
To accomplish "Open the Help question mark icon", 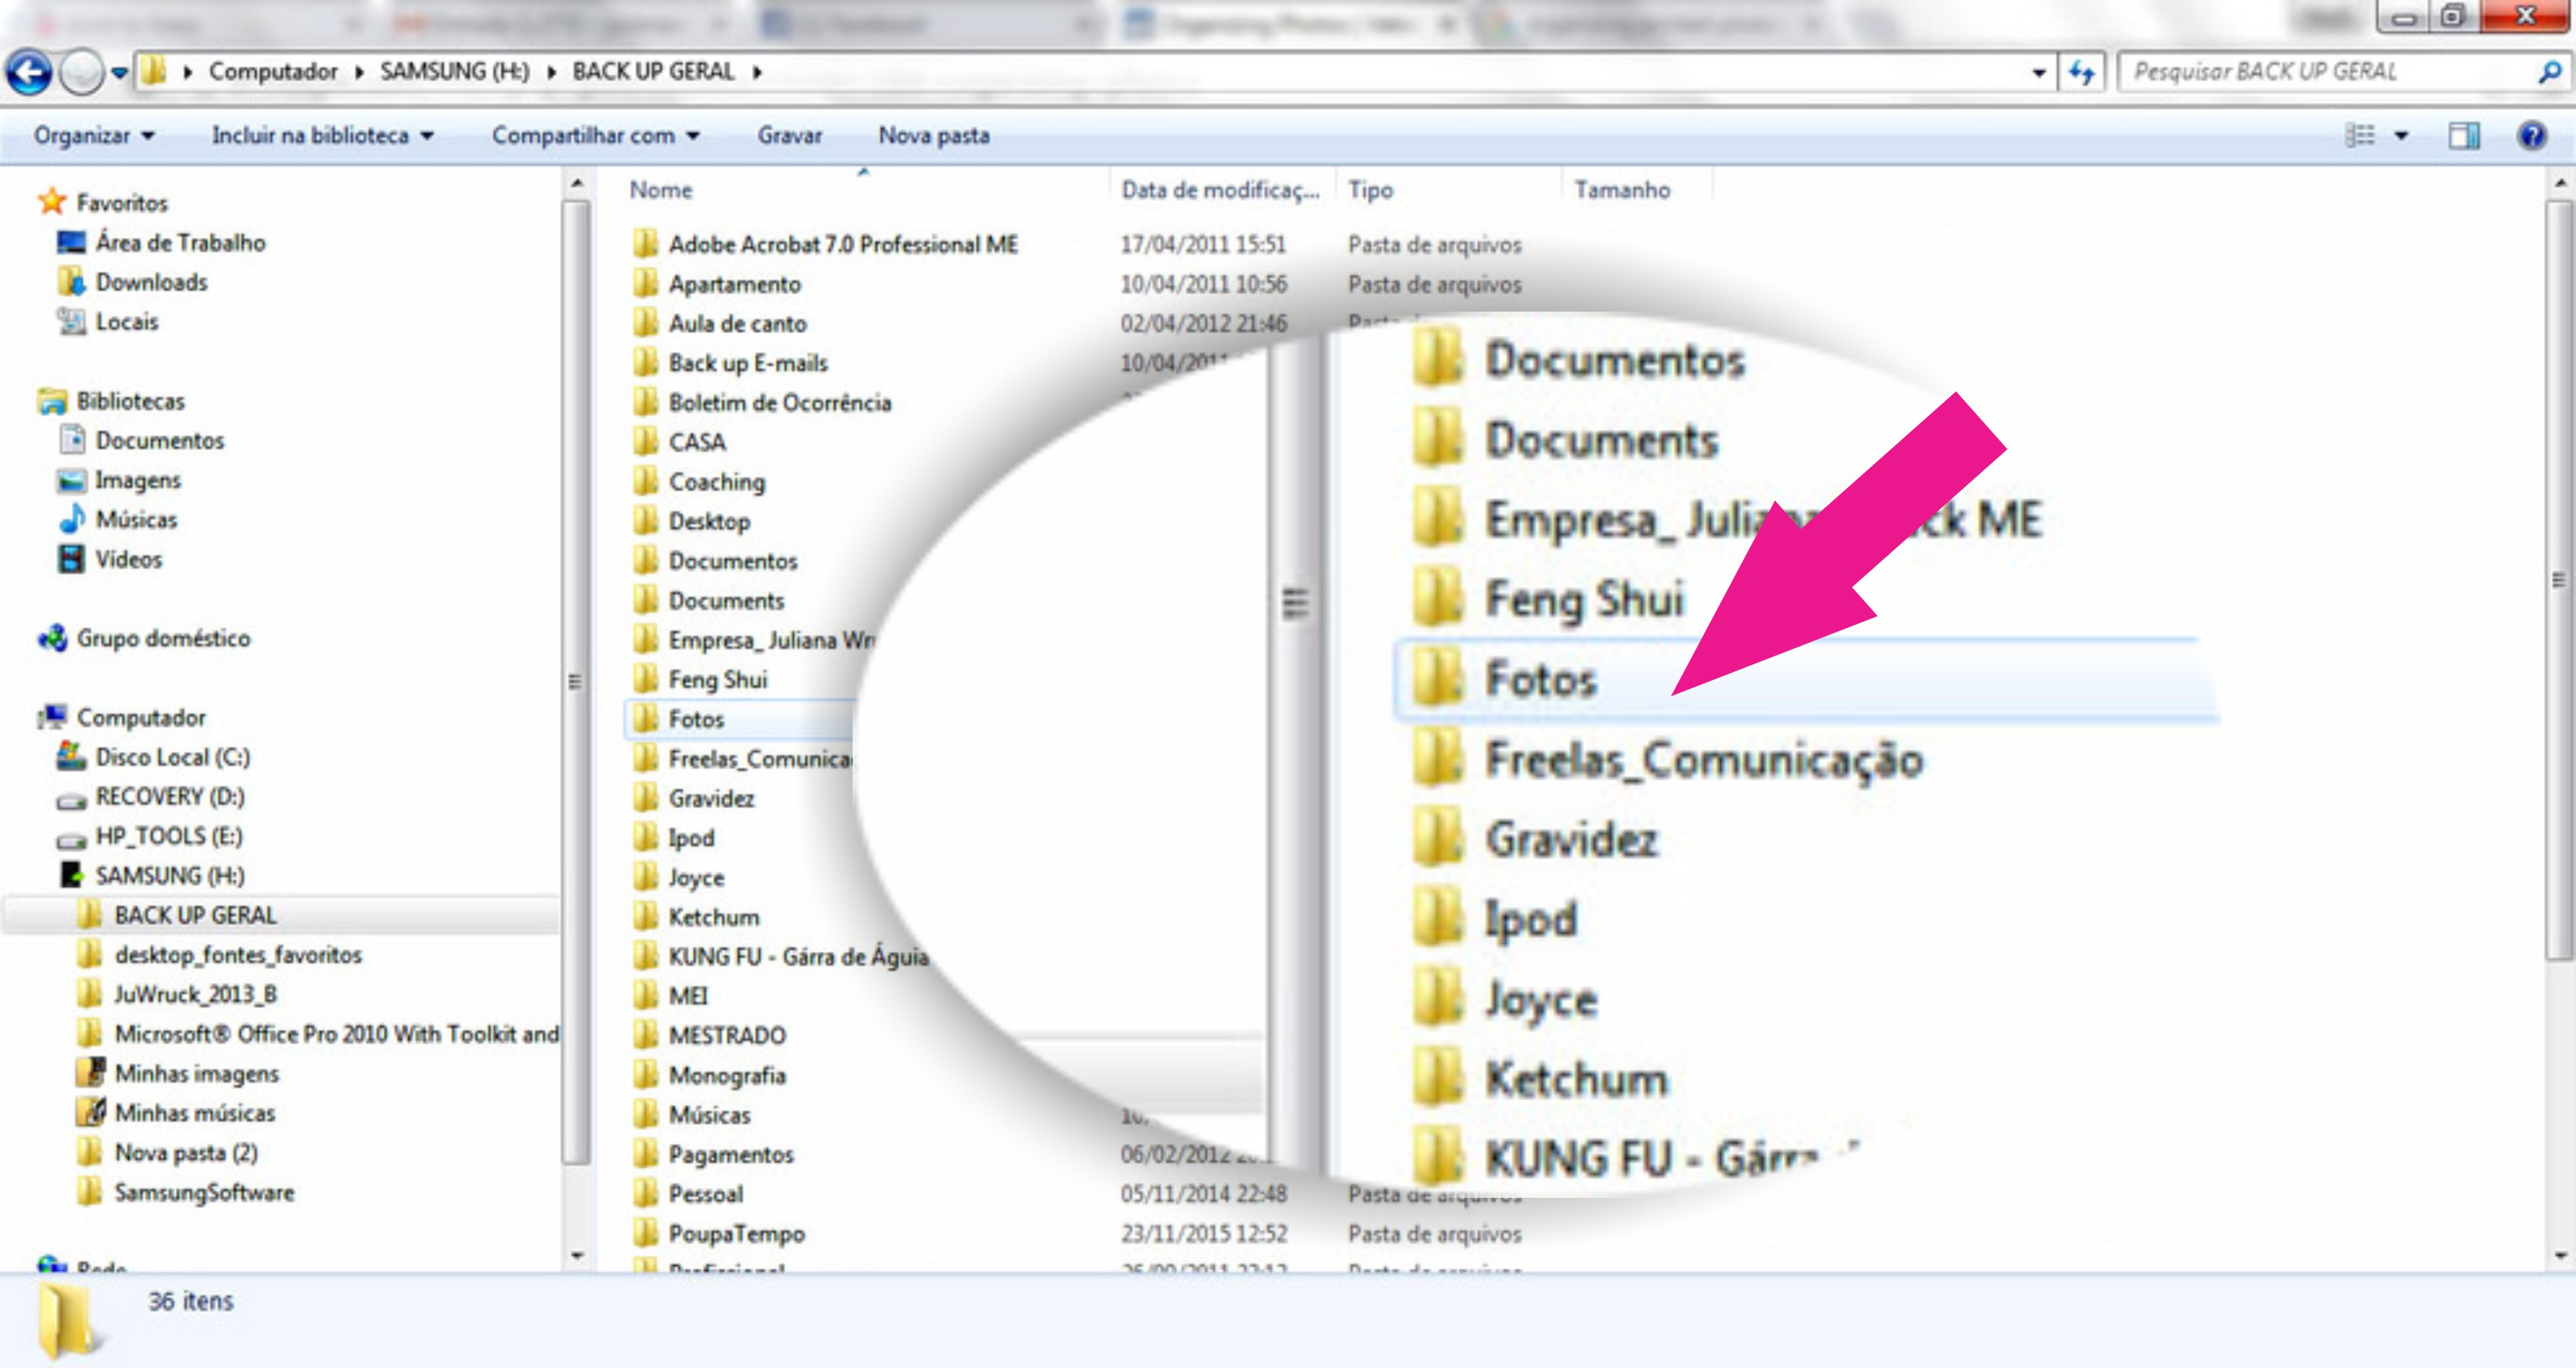I will pyautogui.click(x=2531, y=135).
